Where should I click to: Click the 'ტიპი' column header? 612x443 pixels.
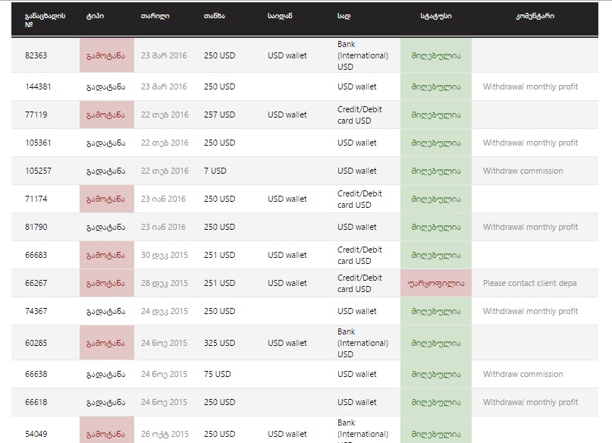click(95, 16)
